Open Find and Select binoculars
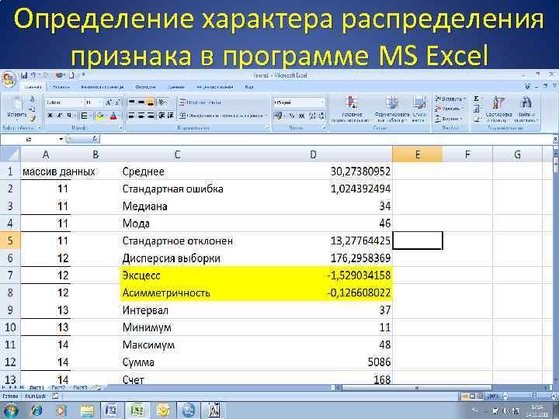This screenshot has width=559, height=419. coord(526,109)
